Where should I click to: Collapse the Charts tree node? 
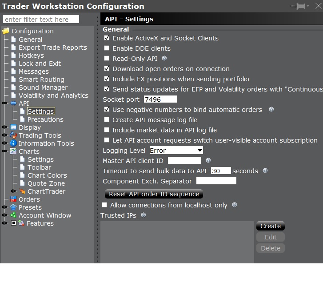(x=4, y=151)
